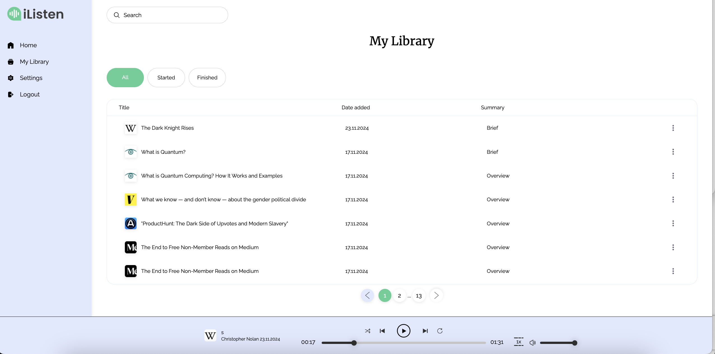Image resolution: width=715 pixels, height=354 pixels.
Task: Change the 1x playback speed
Action: (518, 342)
